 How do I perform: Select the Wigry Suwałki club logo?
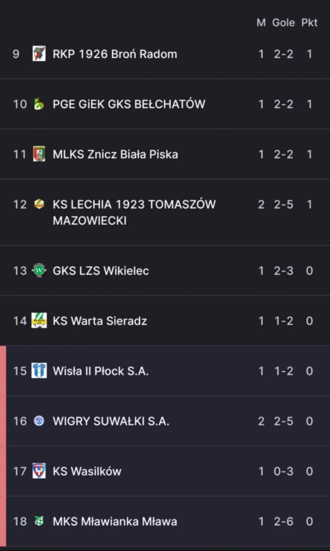pyautogui.click(x=39, y=421)
